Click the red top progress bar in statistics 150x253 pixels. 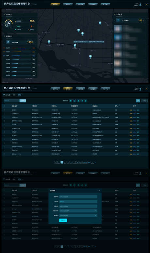pos(19,48)
